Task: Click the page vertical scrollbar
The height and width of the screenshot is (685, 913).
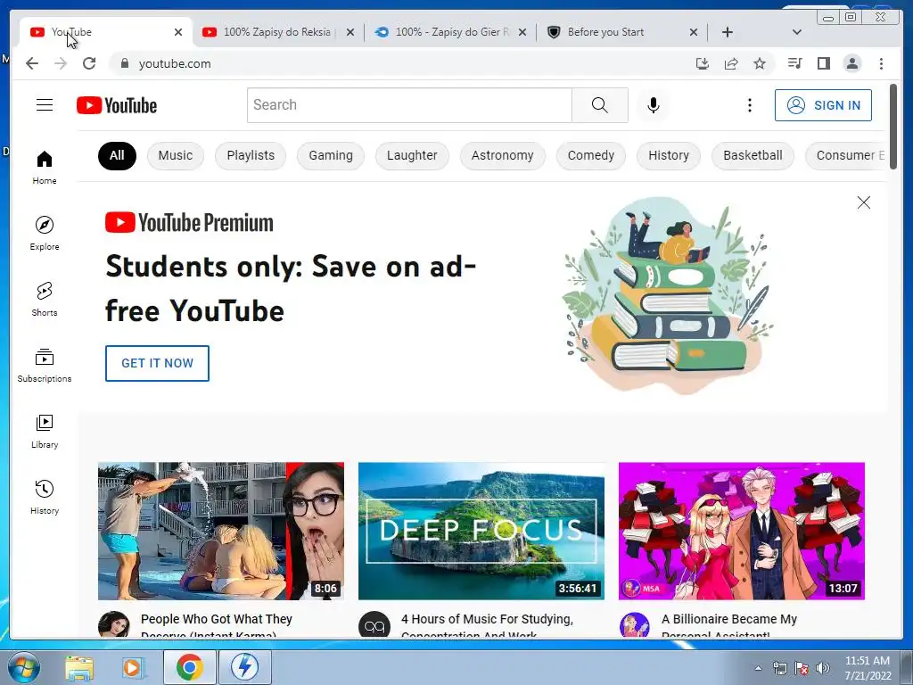Action: (893, 126)
